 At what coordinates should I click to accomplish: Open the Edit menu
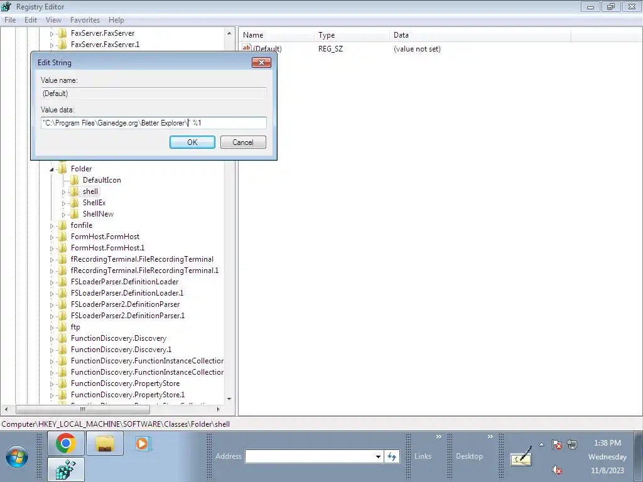(x=30, y=19)
